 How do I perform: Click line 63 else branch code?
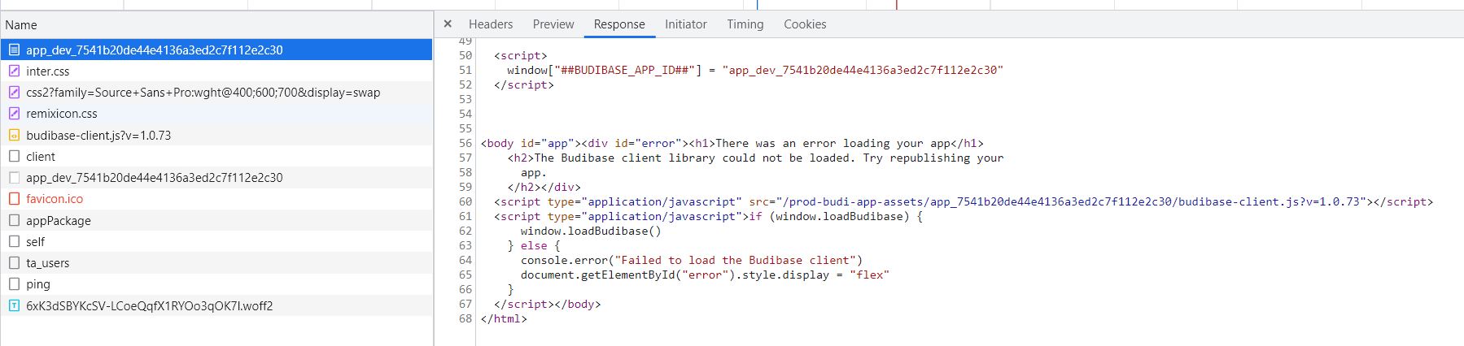click(x=535, y=245)
